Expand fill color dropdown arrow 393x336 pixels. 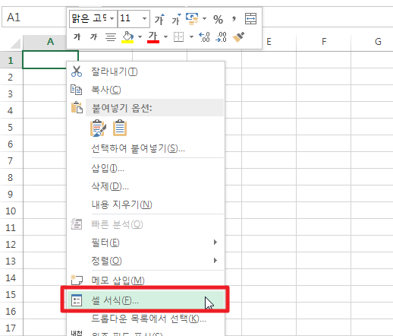coord(140,37)
